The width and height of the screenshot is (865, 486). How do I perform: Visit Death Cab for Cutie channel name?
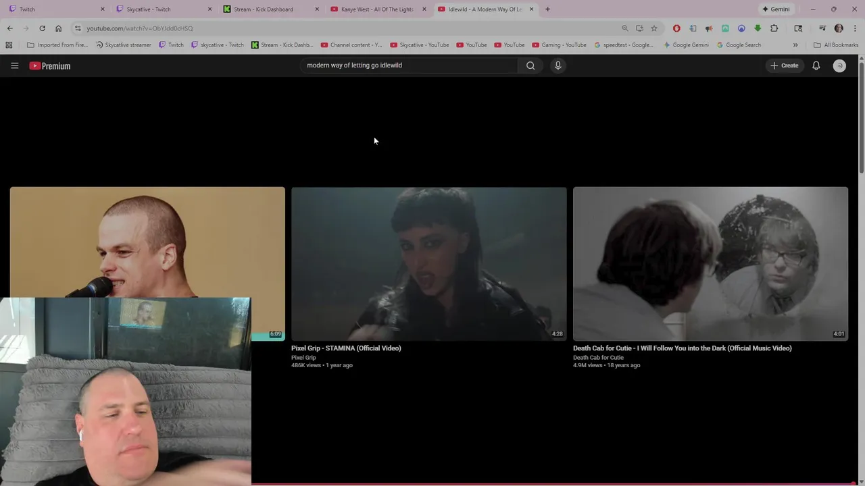point(598,358)
